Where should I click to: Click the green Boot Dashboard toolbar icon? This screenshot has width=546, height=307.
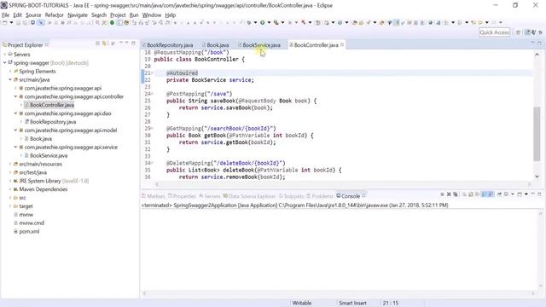112,23
